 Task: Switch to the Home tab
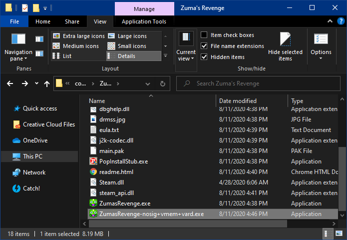pyautogui.click(x=43, y=21)
